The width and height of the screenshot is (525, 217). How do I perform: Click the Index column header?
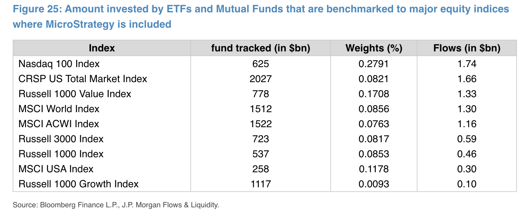pyautogui.click(x=102, y=48)
